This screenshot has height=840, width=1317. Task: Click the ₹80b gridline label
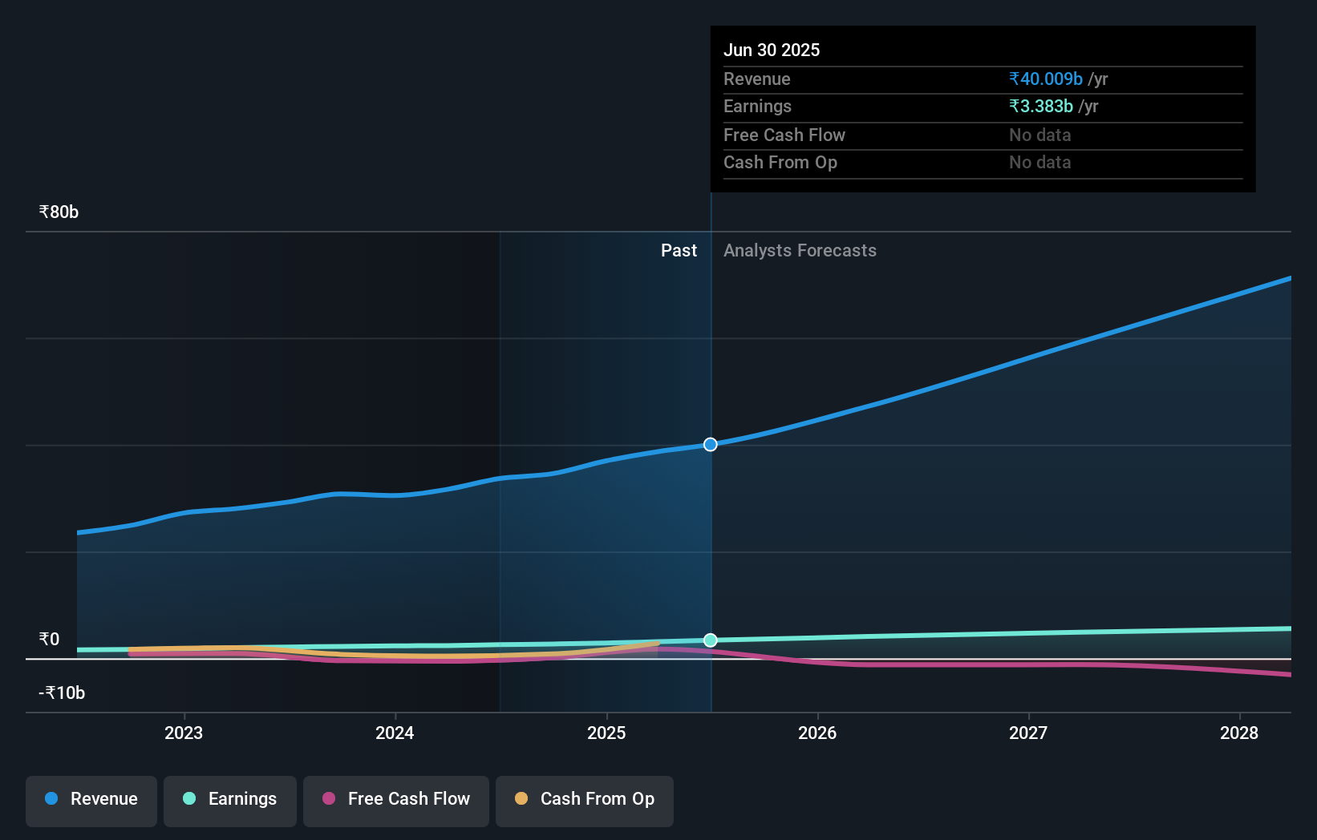pos(58,212)
